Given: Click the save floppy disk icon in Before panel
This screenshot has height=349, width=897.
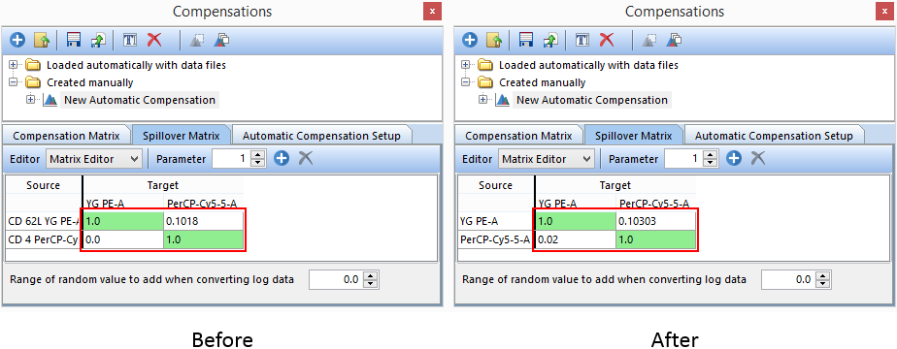Looking at the screenshot, I should [74, 40].
